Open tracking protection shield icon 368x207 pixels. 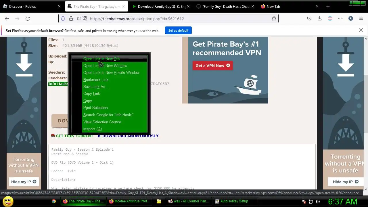63,18
